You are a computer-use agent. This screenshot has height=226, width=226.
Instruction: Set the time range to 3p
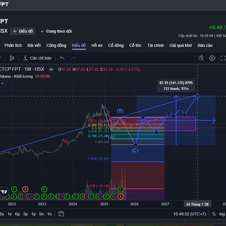tap(25, 214)
